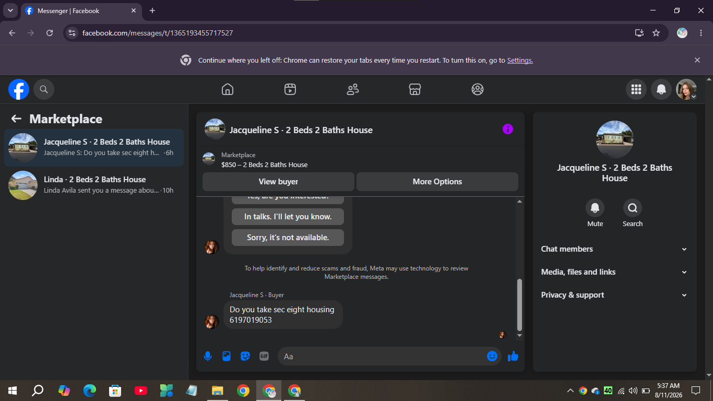Open the Chrome tab search dropdown

[x=10, y=10]
